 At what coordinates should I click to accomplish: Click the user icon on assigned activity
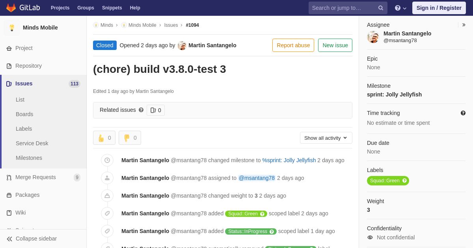pyautogui.click(x=107, y=178)
